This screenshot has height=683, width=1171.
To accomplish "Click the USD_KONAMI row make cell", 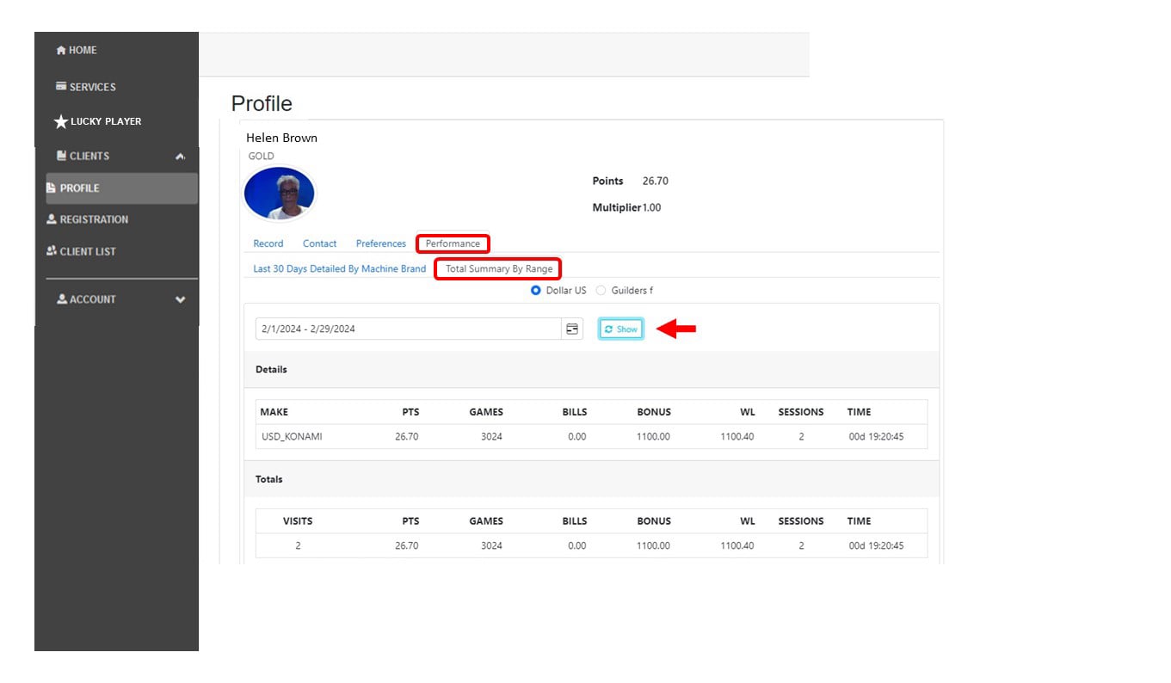I will 292,437.
